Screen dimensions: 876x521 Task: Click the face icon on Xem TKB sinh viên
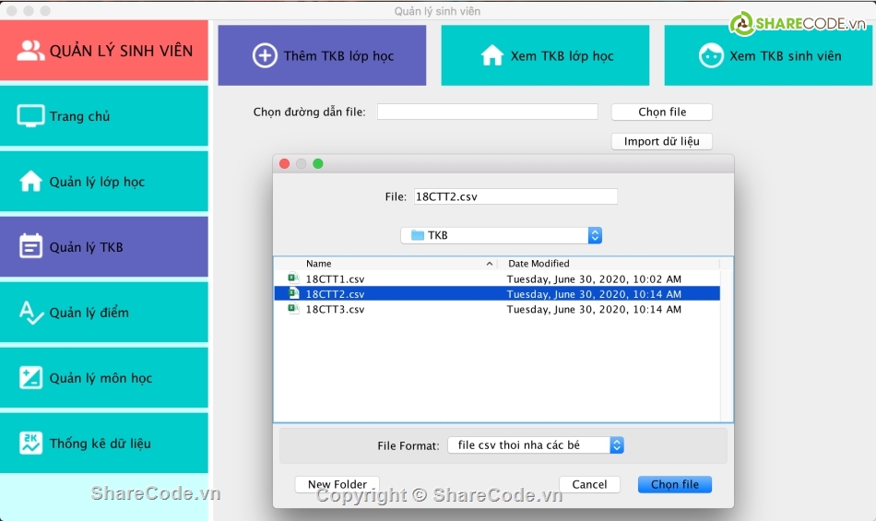point(711,56)
